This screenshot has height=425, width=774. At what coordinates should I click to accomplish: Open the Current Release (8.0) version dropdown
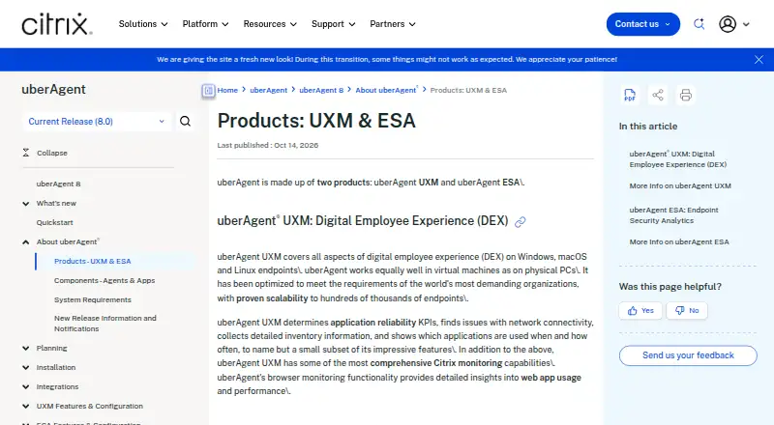[x=96, y=122]
